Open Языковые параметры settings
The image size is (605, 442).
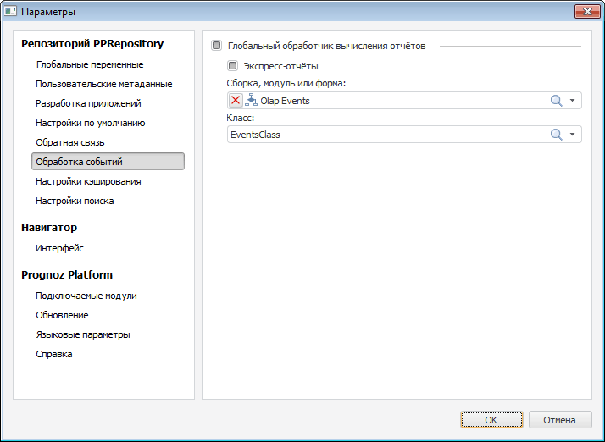tap(82, 334)
